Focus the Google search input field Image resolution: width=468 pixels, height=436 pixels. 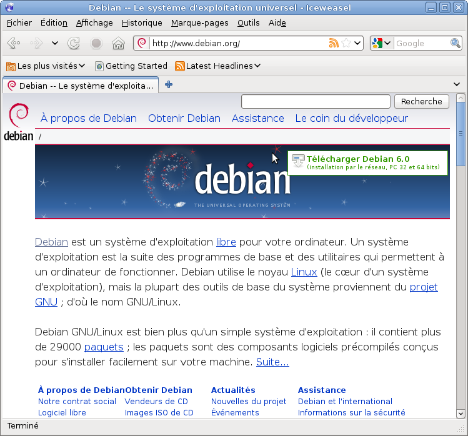[x=422, y=43]
